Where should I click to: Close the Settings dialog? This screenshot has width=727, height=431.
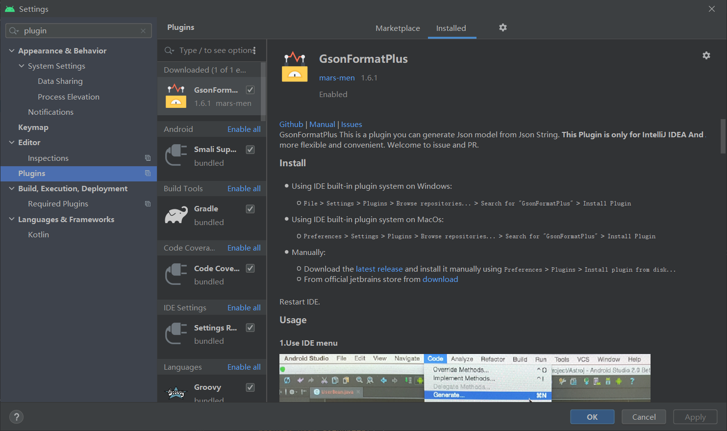[x=712, y=9]
